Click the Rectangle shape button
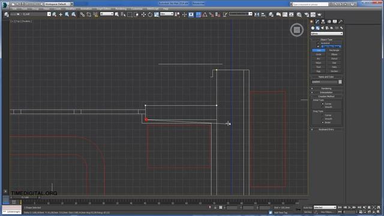Screen dimensions: 384x216 (x=334, y=50)
